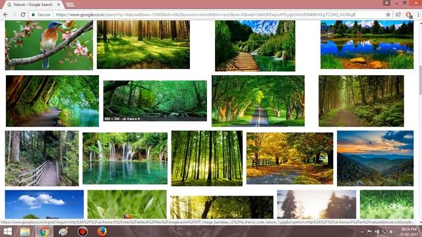Open the highlighted uk.france.fr forest stream image
Viewport: 422px width, 237px height.
point(155,101)
